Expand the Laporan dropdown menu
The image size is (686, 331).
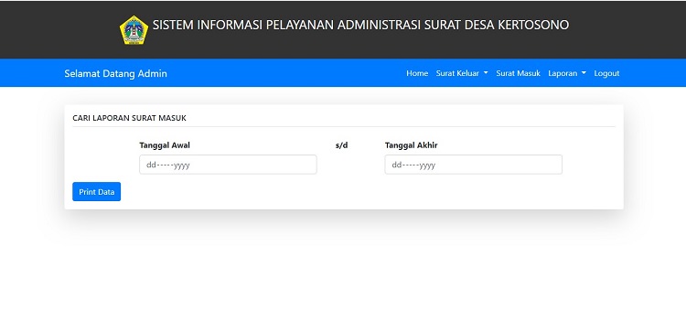567,73
